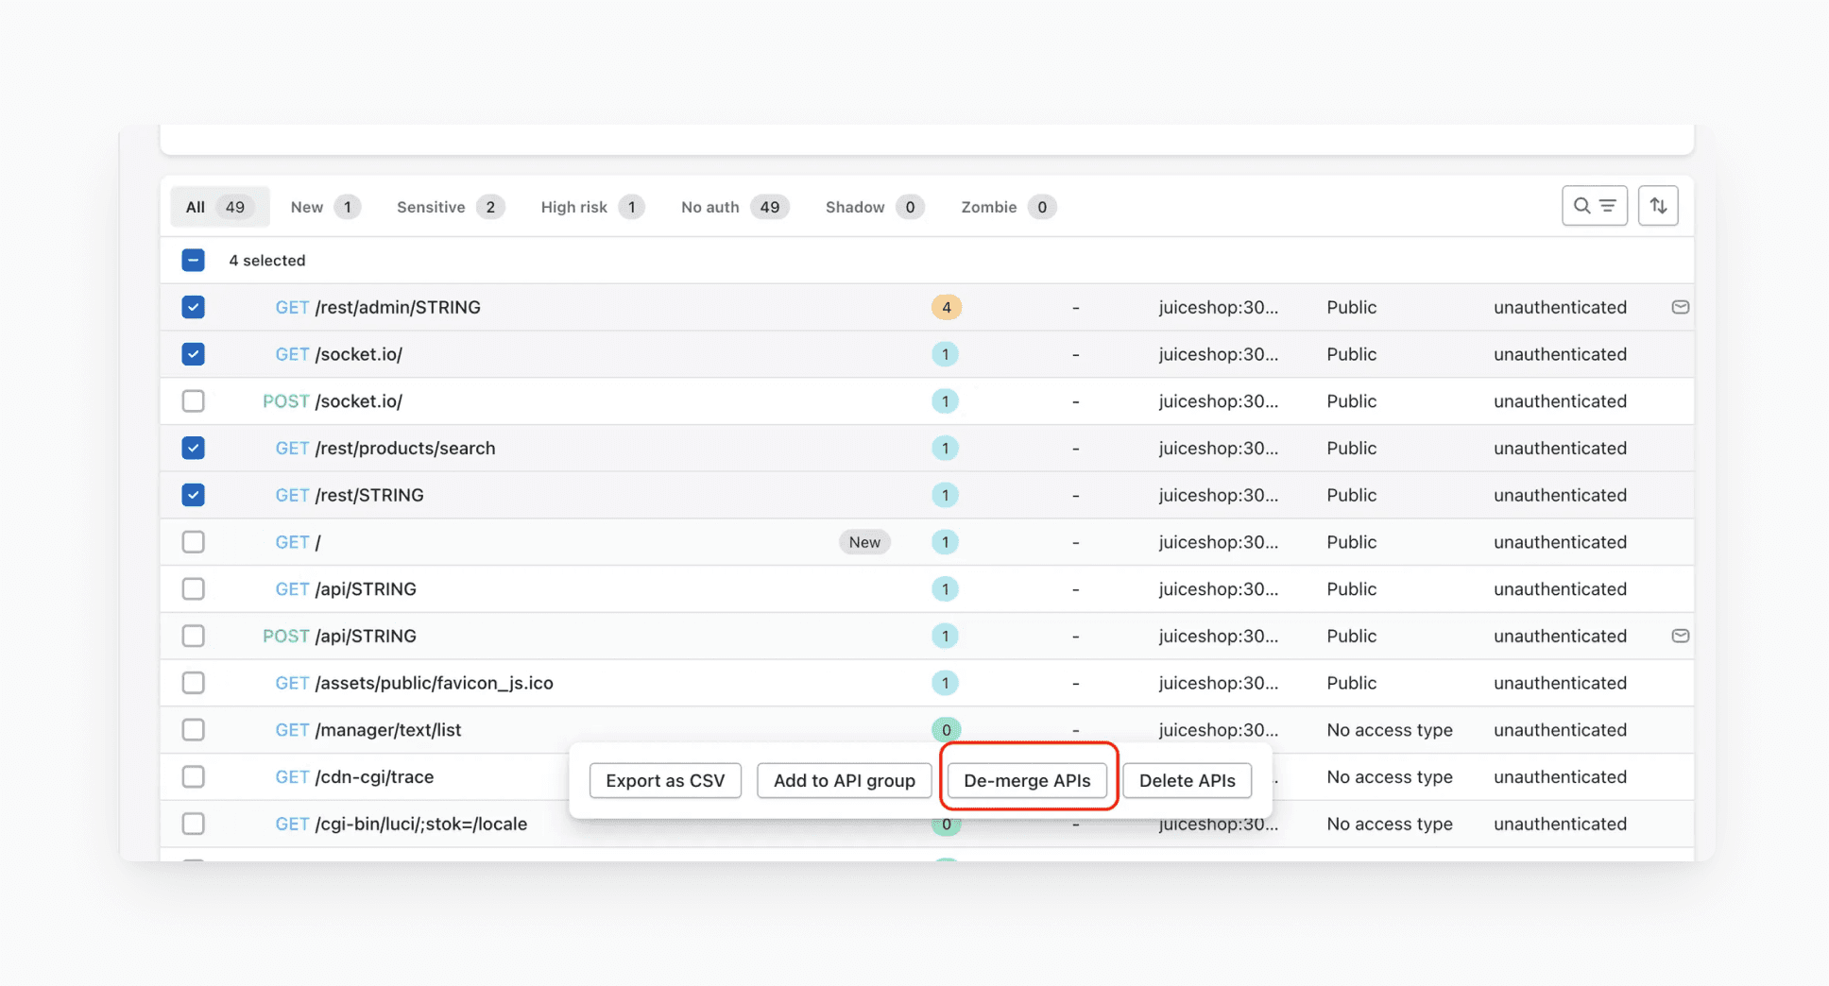Click Export as CSV button
The width and height of the screenshot is (1829, 986).
pos(665,780)
